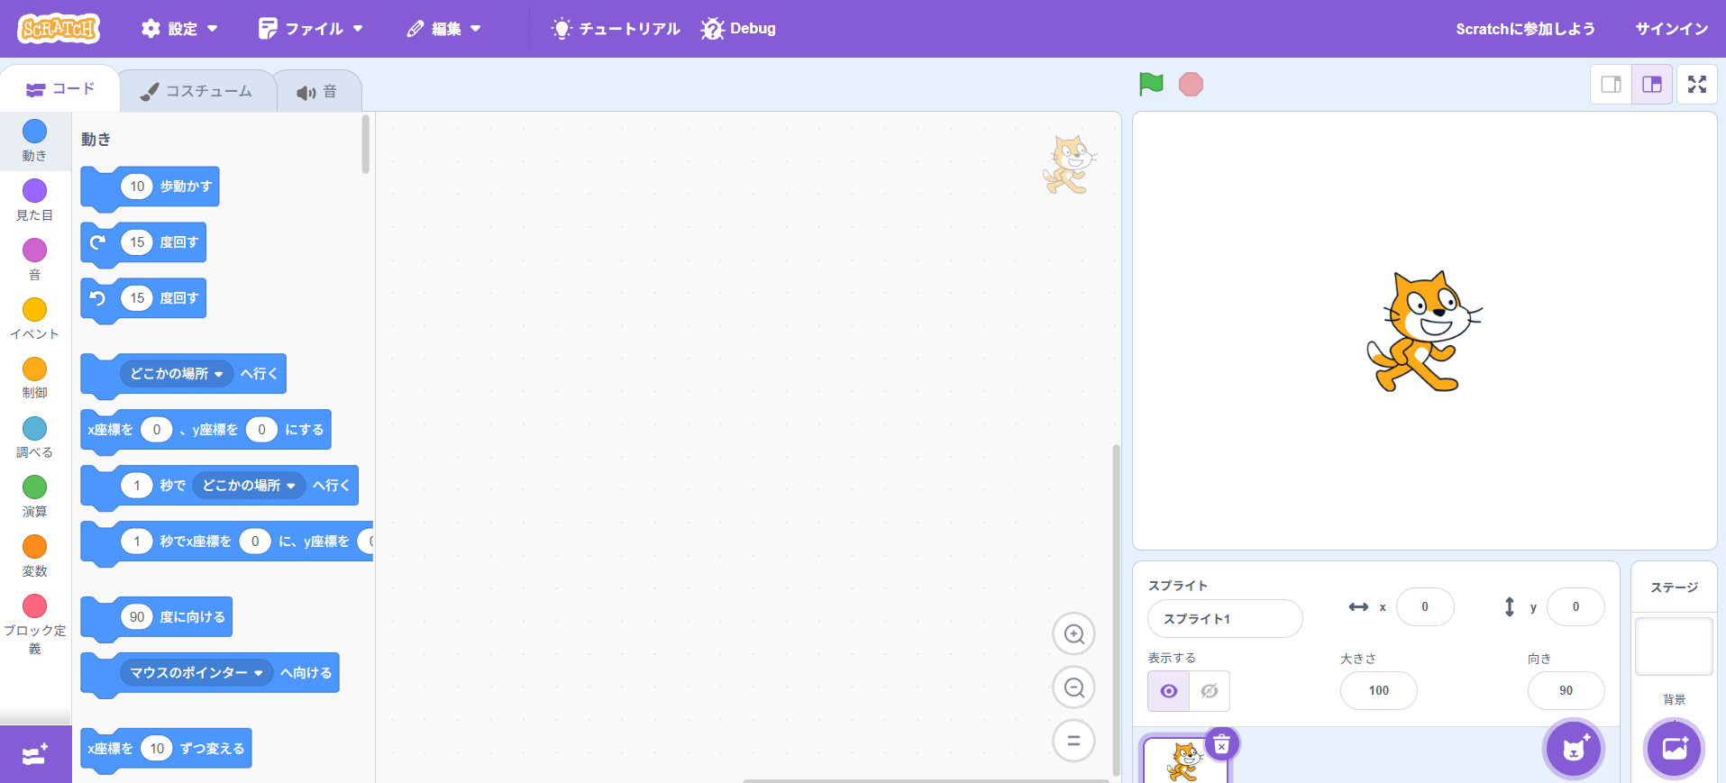The height and width of the screenshot is (783, 1726).
Task: Click the ステージ panel label
Action: (1674, 587)
